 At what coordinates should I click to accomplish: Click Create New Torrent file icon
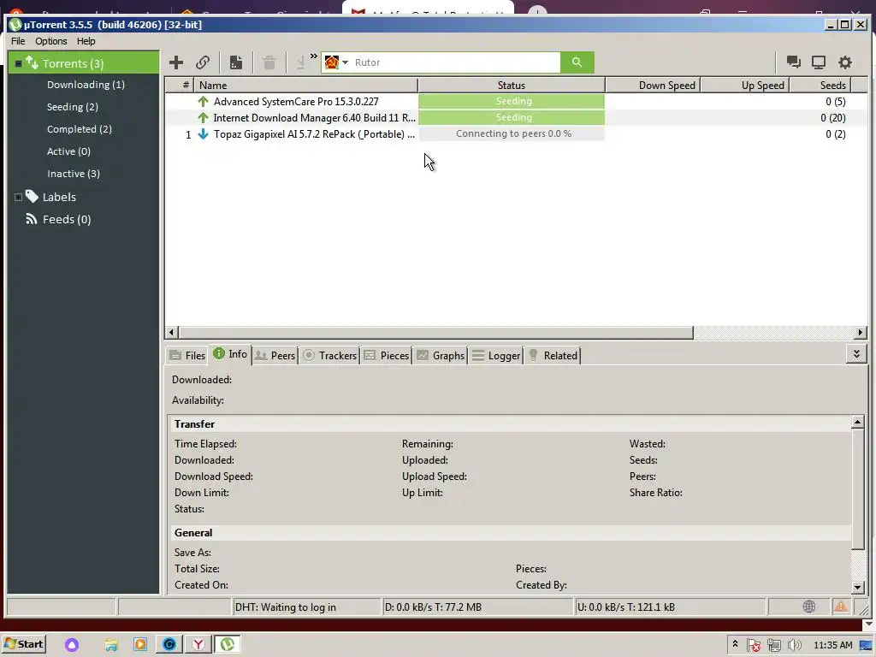pos(236,62)
